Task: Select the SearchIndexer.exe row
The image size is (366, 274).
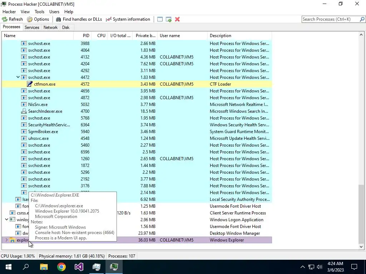Action: [137, 111]
